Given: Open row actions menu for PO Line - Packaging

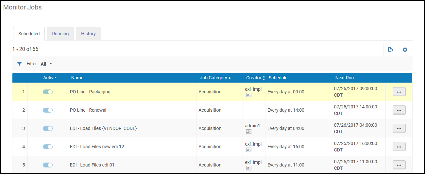Looking at the screenshot, I should click(x=399, y=92).
